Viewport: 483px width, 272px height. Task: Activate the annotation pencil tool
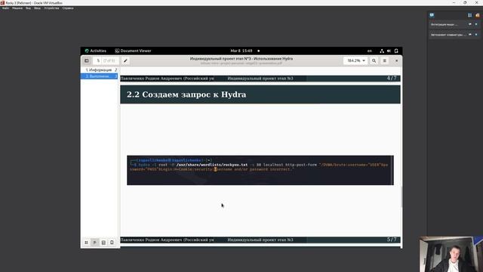pyautogui.click(x=125, y=60)
